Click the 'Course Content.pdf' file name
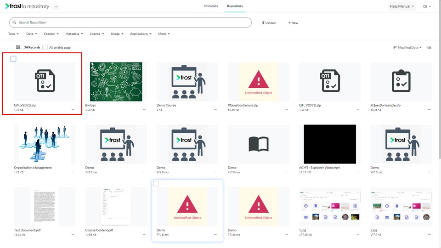Image resolution: width=441 pixels, height=248 pixels. [x=99, y=230]
